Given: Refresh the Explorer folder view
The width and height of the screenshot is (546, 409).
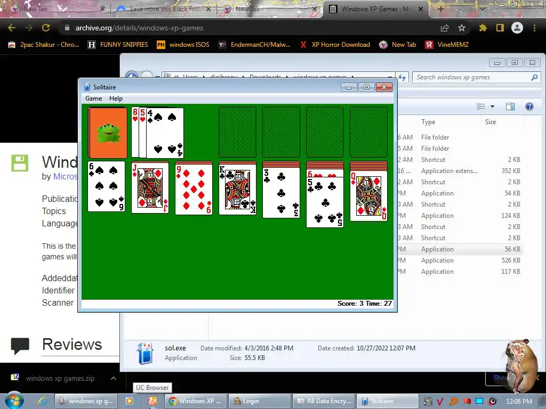Looking at the screenshot, I should pyautogui.click(x=402, y=77).
